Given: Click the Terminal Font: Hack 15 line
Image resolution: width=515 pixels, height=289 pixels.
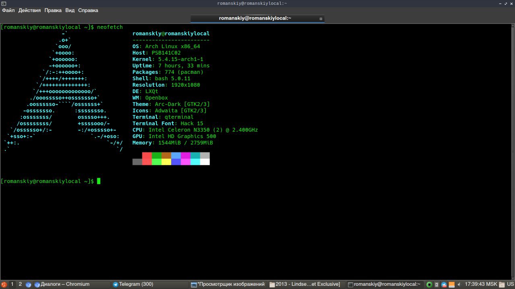Looking at the screenshot, I should point(168,123).
